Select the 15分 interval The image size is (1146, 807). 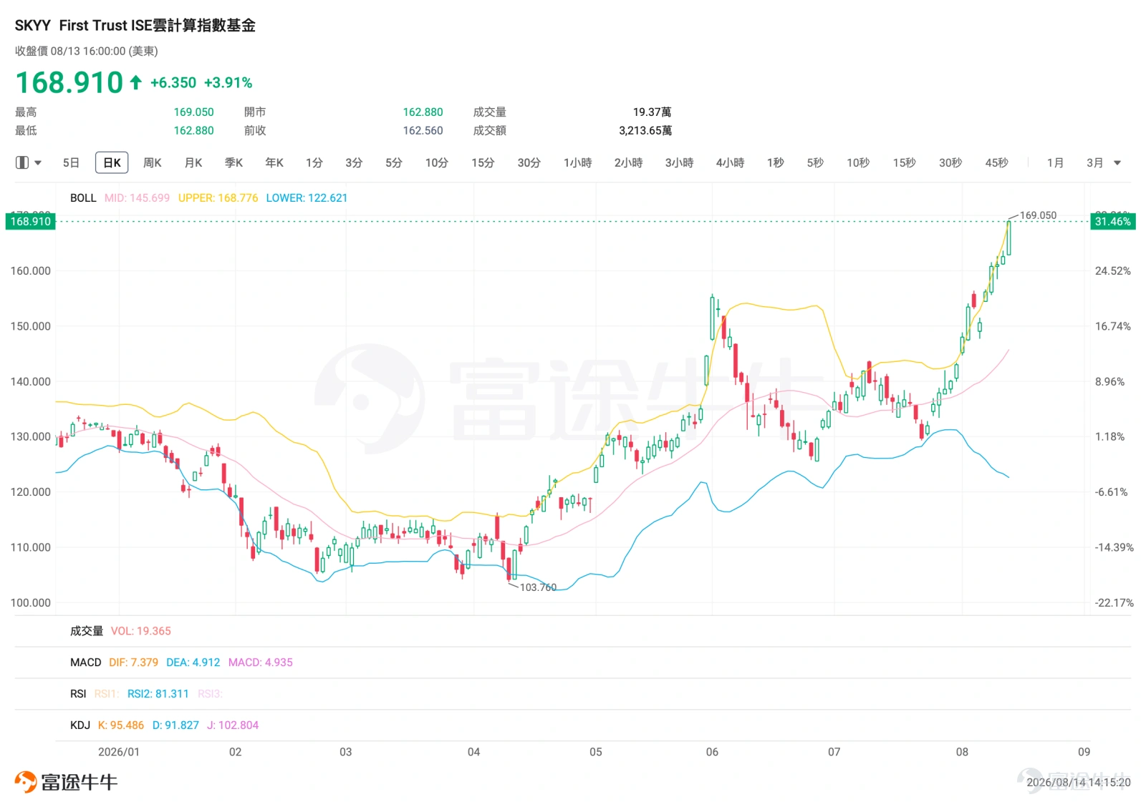point(483,163)
